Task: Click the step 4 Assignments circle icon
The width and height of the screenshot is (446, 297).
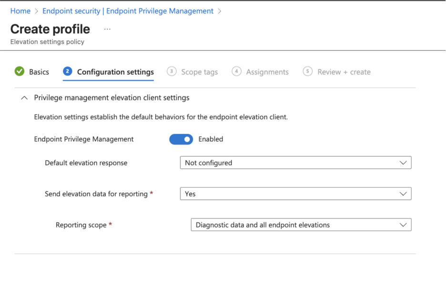Action: (x=236, y=72)
